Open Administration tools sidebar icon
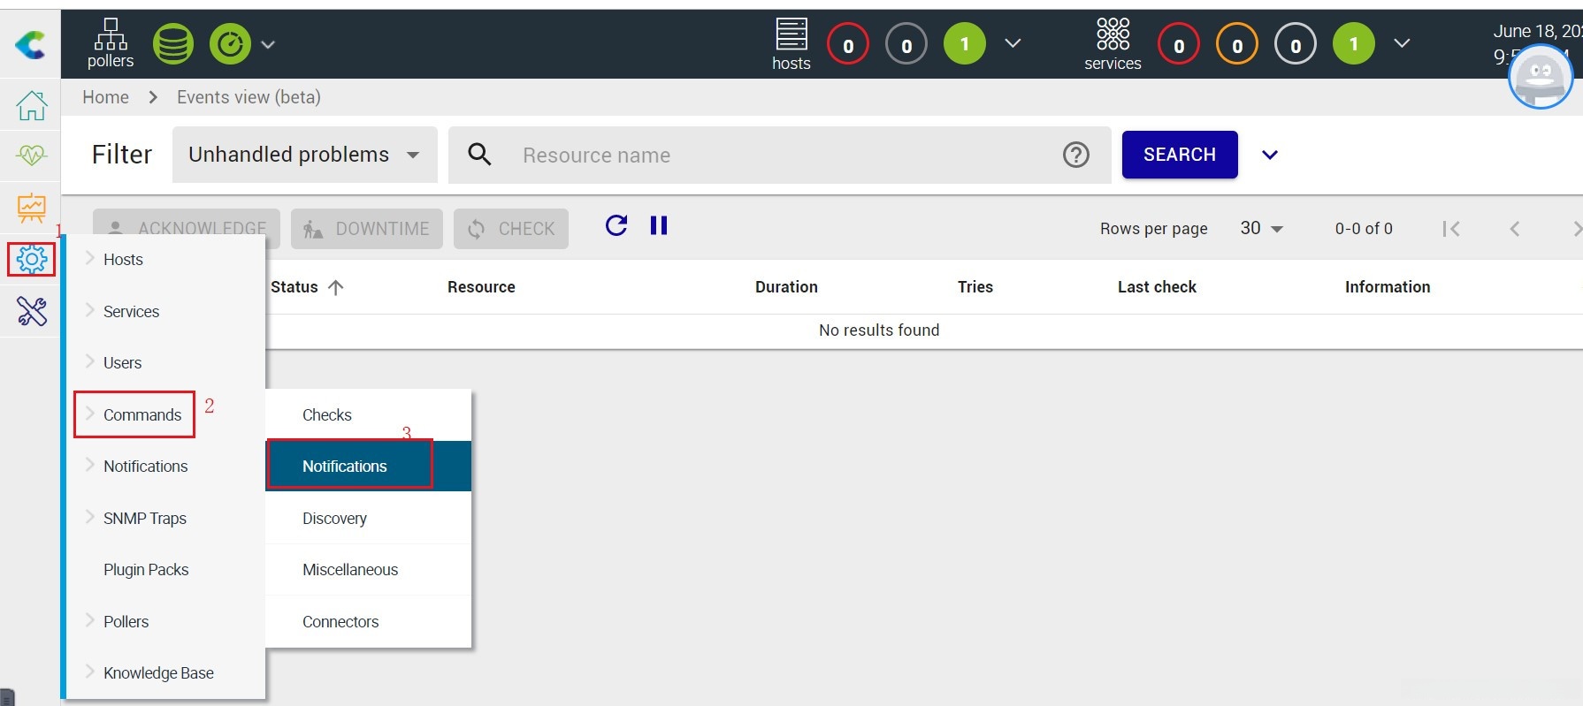This screenshot has width=1583, height=706. pos(32,311)
